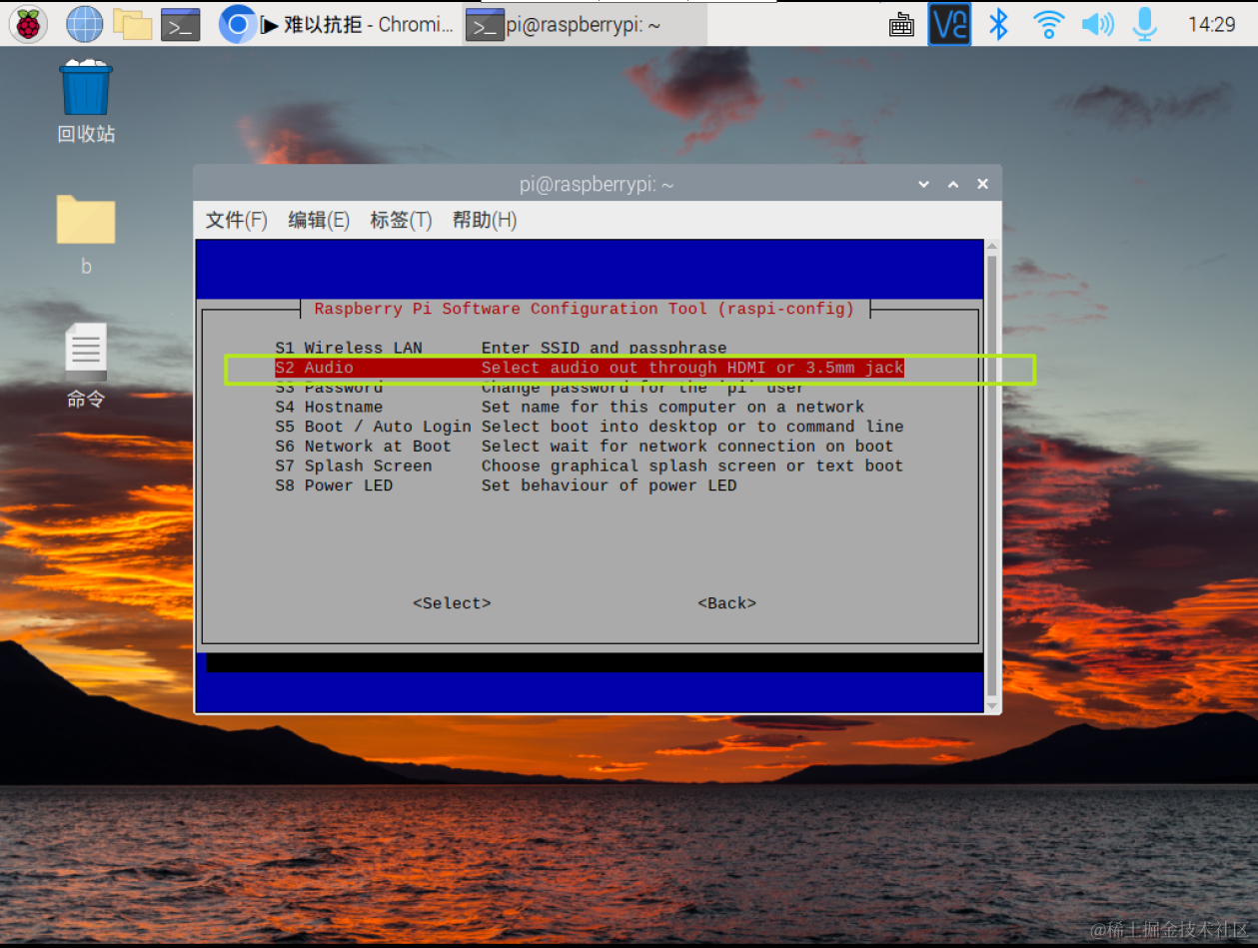Open the keyboard indicator in the tray
Viewport: 1258px width, 948px height.
[901, 25]
